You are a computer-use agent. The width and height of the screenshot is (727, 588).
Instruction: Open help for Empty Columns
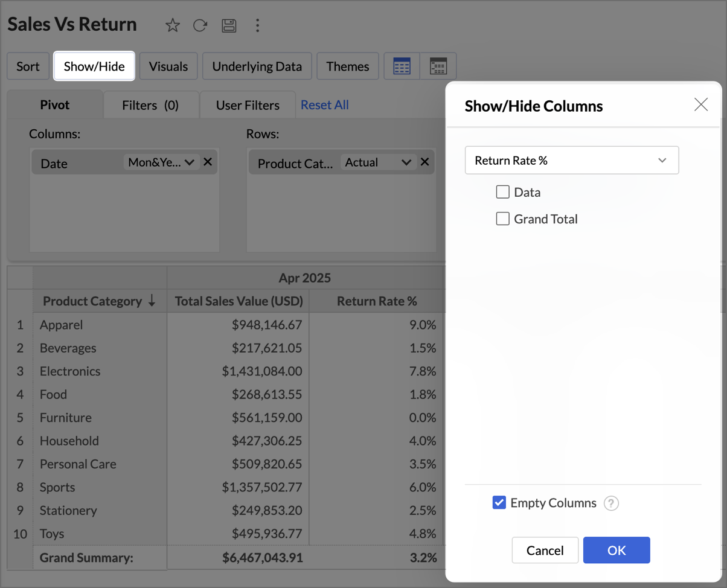coord(611,503)
